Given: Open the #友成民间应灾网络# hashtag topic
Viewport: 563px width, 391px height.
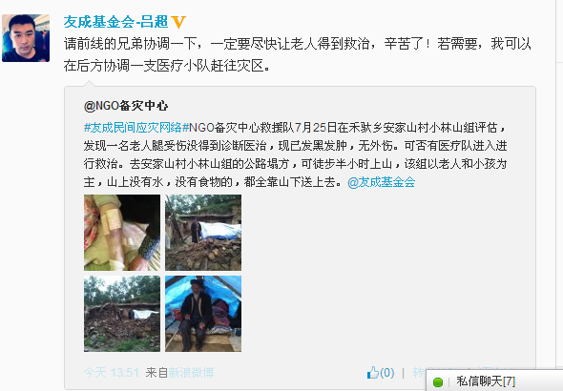Looking at the screenshot, I should coord(136,128).
